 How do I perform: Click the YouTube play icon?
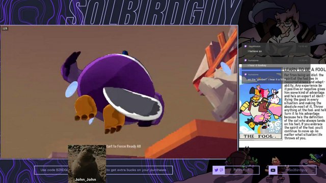(x=273, y=170)
